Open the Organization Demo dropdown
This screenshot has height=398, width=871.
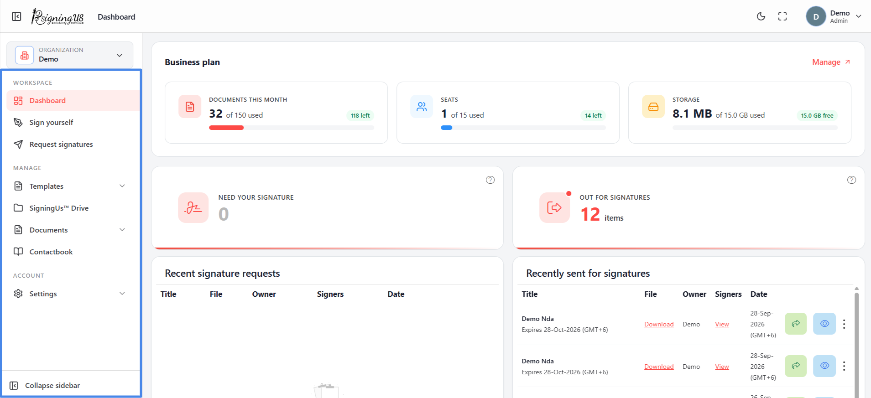point(70,55)
